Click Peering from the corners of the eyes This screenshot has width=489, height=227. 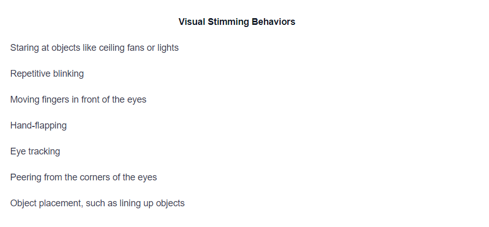pyautogui.click(x=83, y=177)
